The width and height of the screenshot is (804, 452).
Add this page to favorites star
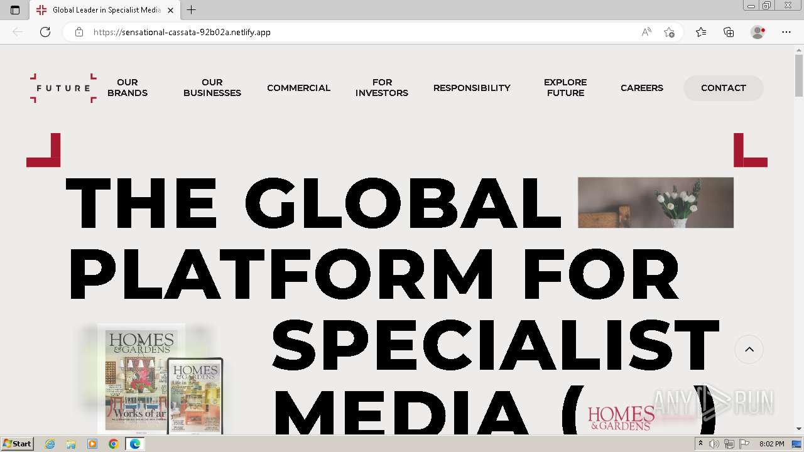(x=669, y=32)
